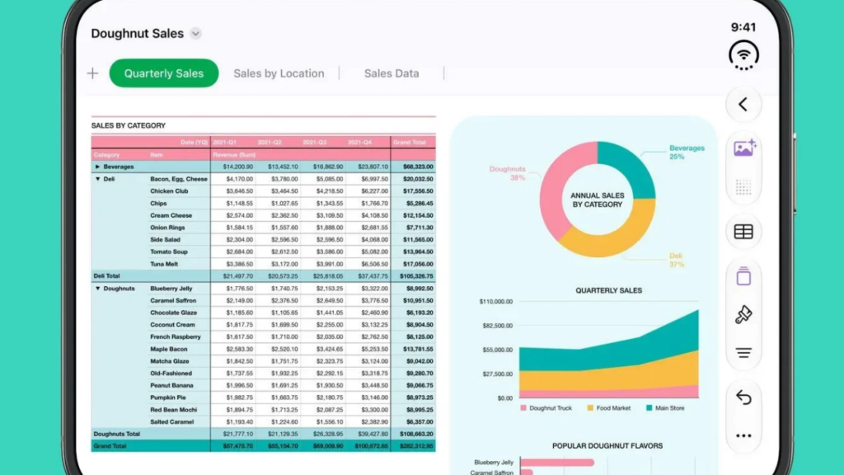
Task: Select the Salted Caramel item cell
Action: point(179,422)
